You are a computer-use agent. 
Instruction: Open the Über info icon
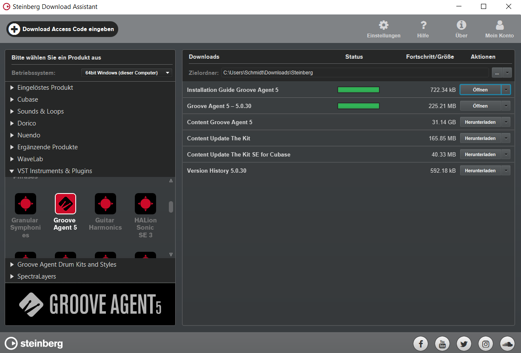(x=461, y=25)
